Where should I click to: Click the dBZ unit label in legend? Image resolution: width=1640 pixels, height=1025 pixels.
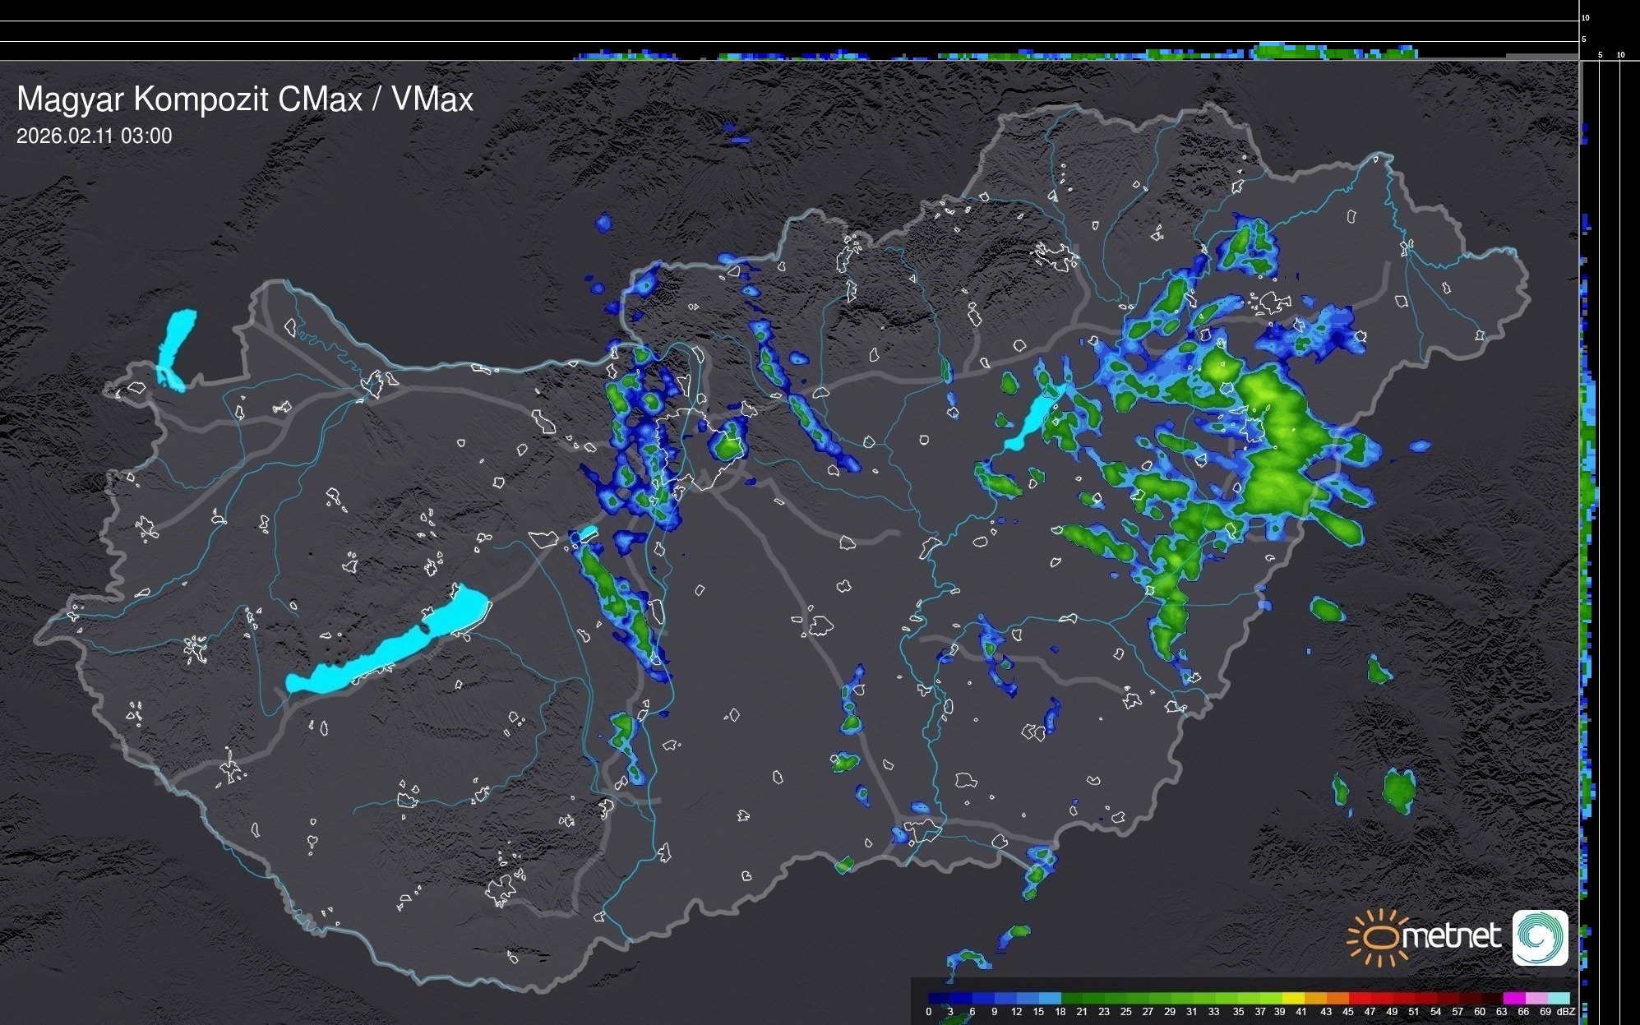pyautogui.click(x=1565, y=1012)
